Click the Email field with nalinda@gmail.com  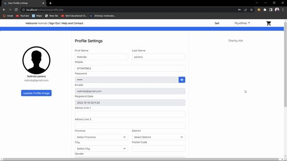(130, 91)
